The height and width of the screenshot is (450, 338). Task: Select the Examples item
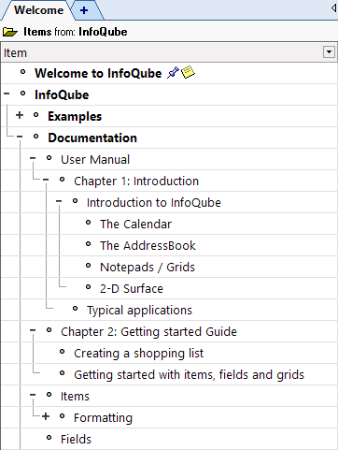(x=75, y=116)
